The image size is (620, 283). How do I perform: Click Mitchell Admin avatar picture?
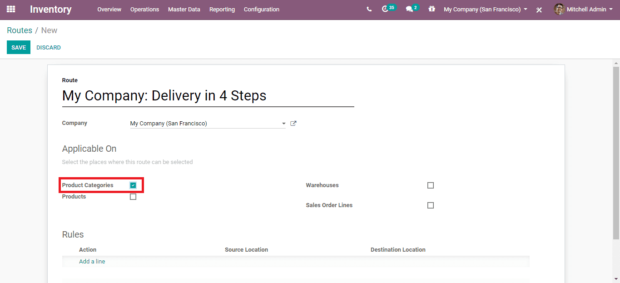559,9
